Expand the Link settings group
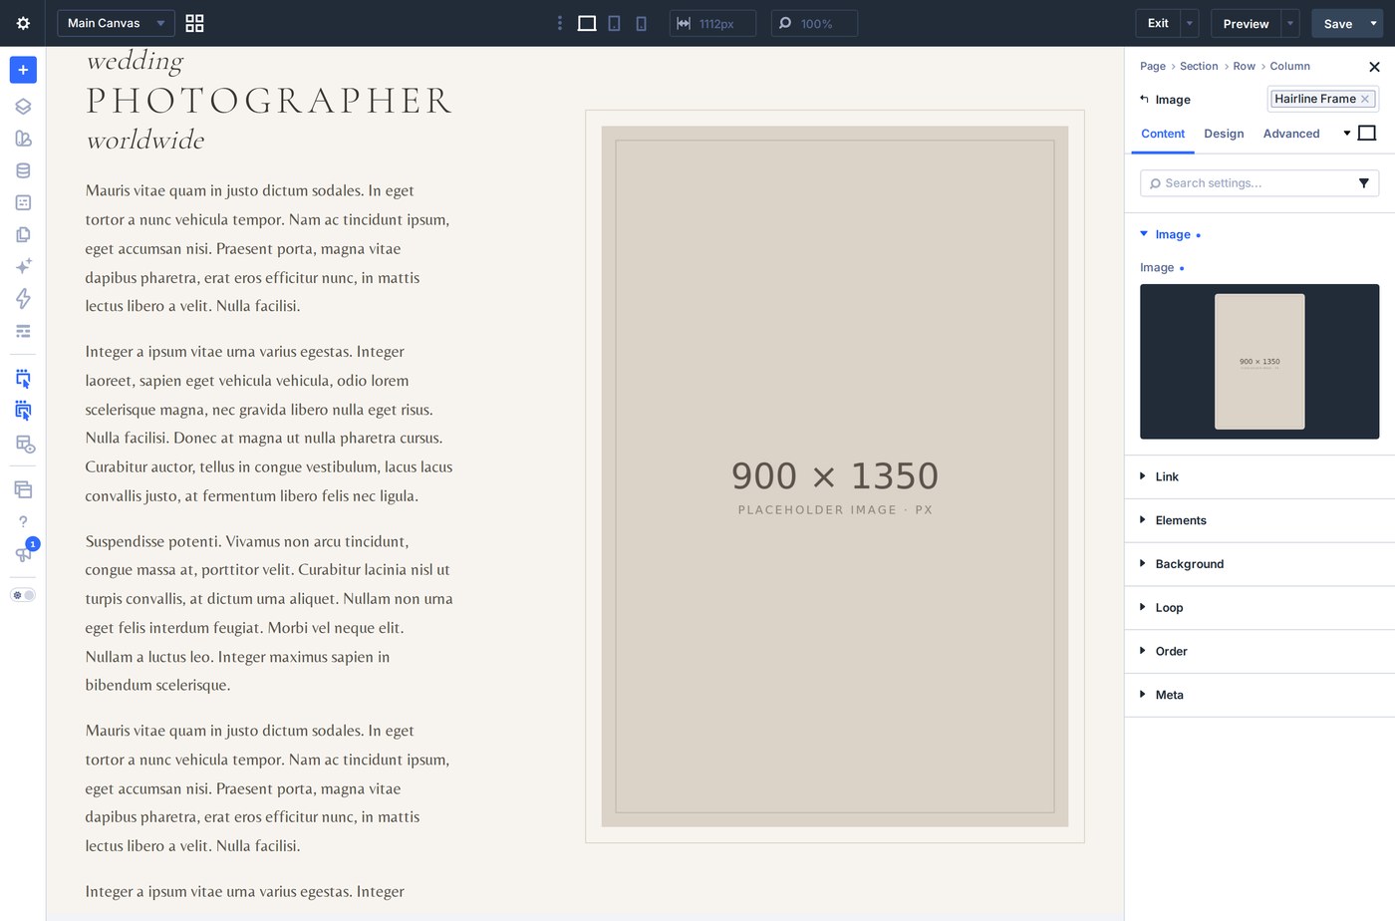1395x921 pixels. (x=1259, y=476)
